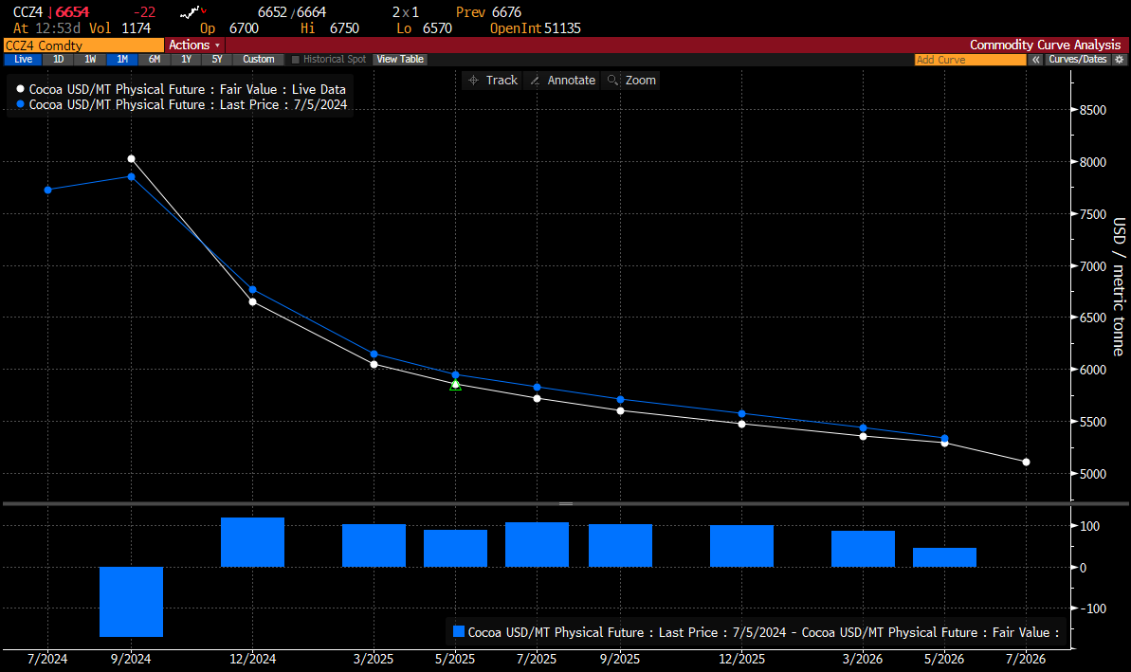Image resolution: width=1131 pixels, height=672 pixels.
Task: Click the double-chevron collapse icon
Action: pos(1036,60)
